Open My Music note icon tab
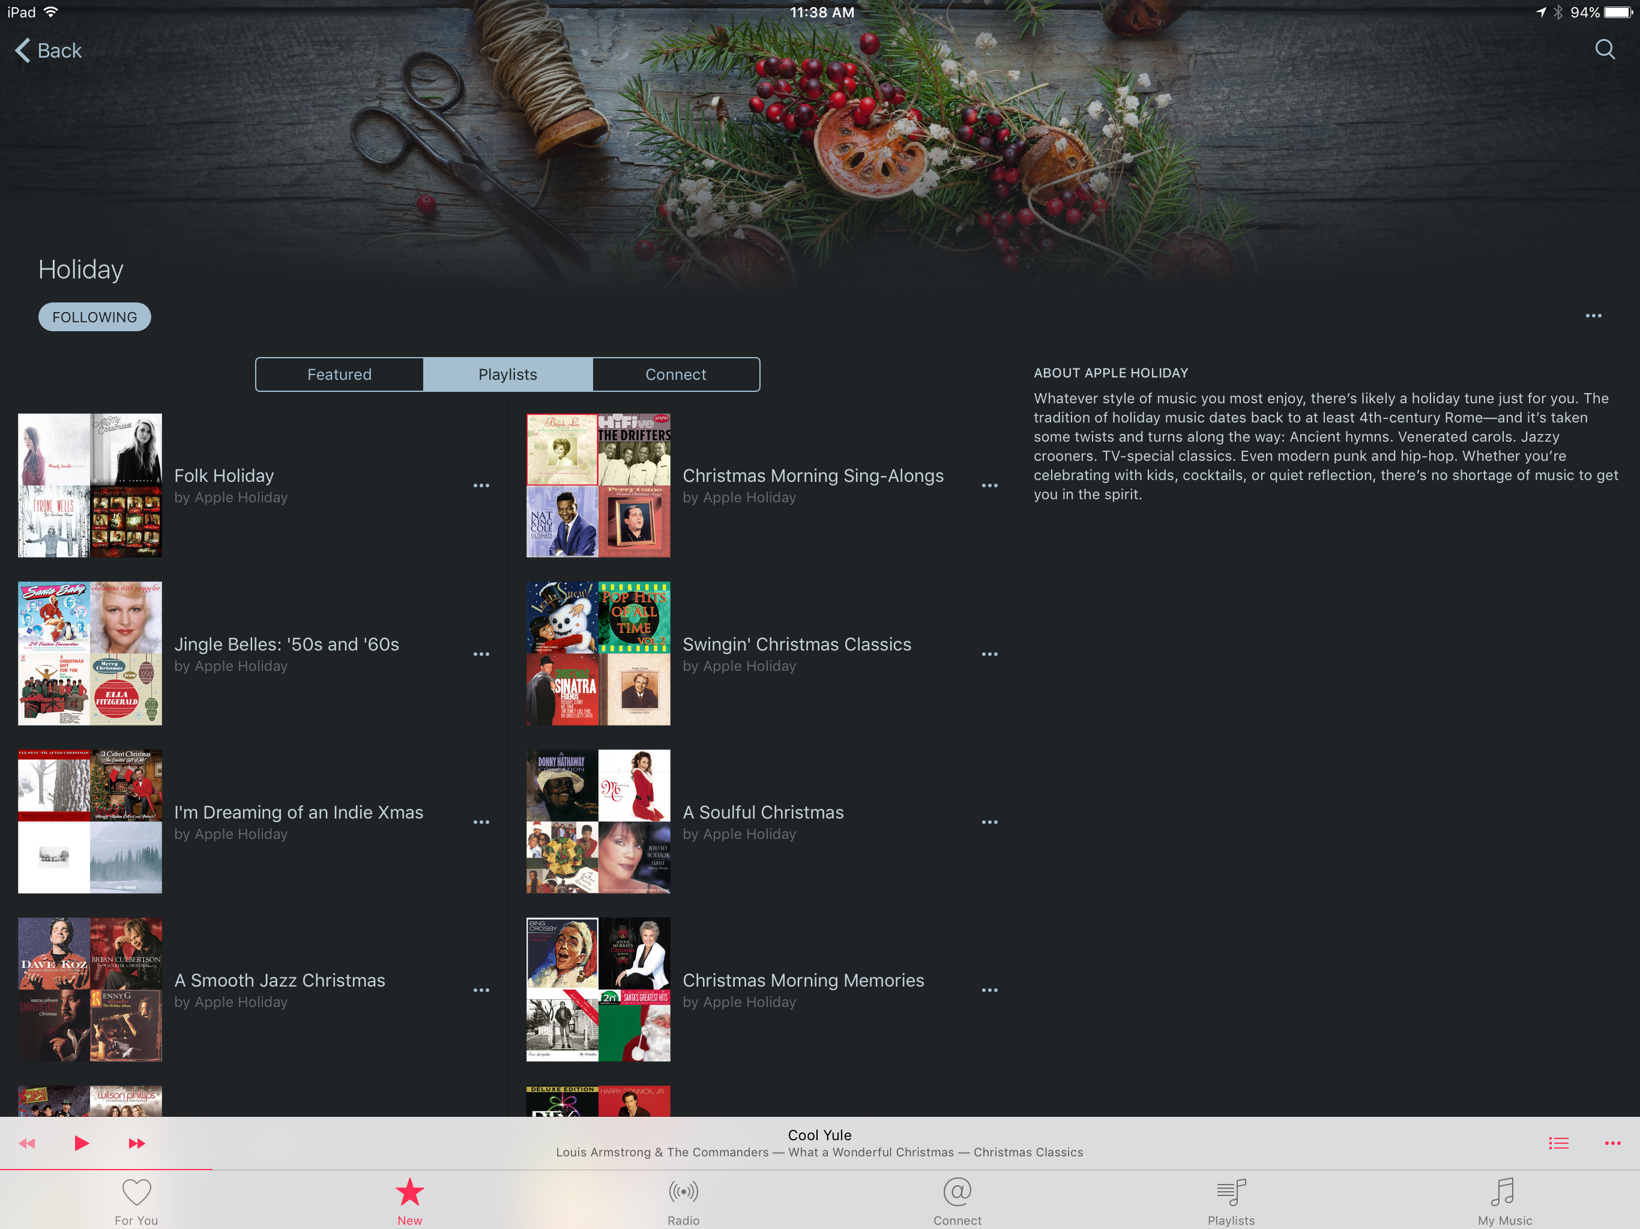 [x=1504, y=1200]
